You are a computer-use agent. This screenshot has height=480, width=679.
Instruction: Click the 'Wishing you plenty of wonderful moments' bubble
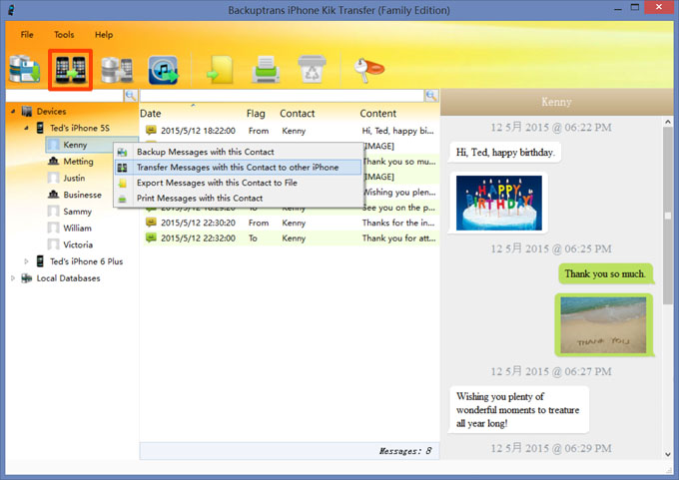(x=518, y=409)
